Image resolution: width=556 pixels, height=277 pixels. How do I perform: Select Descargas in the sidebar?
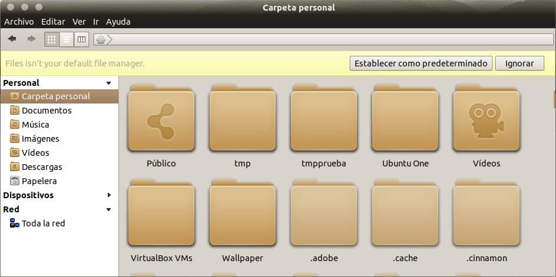pyautogui.click(x=59, y=167)
